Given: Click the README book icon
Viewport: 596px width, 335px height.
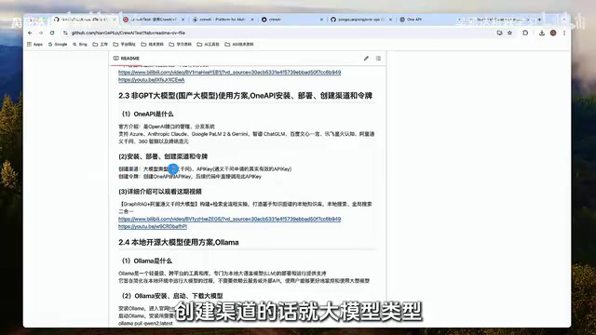Looking at the screenshot, I should (x=115, y=58).
